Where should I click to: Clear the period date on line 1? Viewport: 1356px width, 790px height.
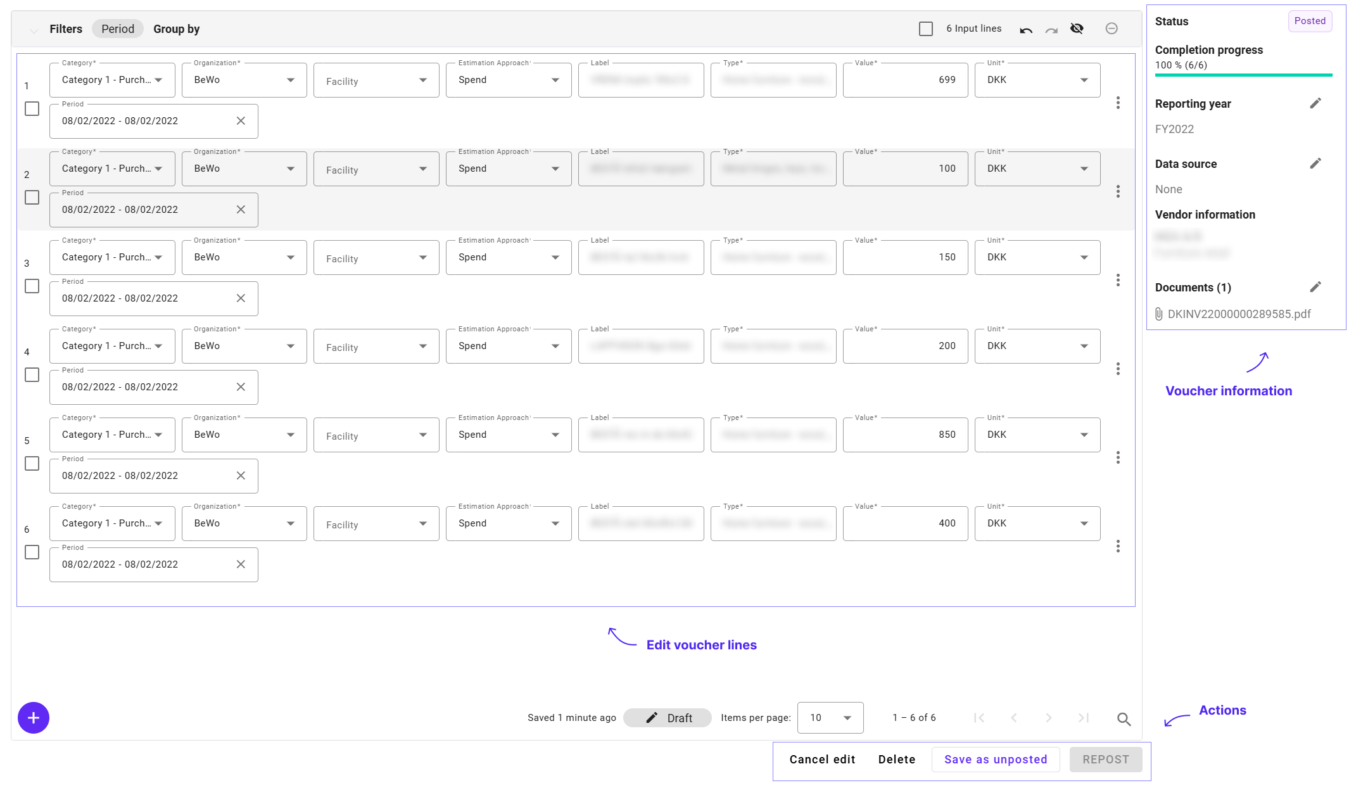pyautogui.click(x=241, y=121)
